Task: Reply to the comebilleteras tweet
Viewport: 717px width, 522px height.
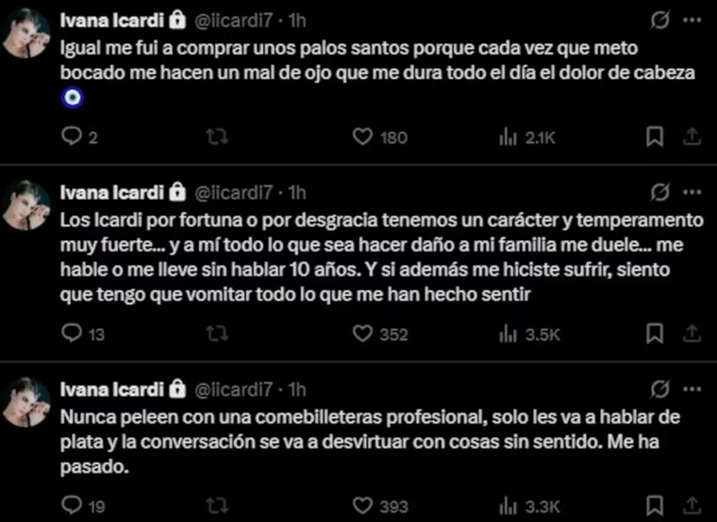Action: click(73, 506)
